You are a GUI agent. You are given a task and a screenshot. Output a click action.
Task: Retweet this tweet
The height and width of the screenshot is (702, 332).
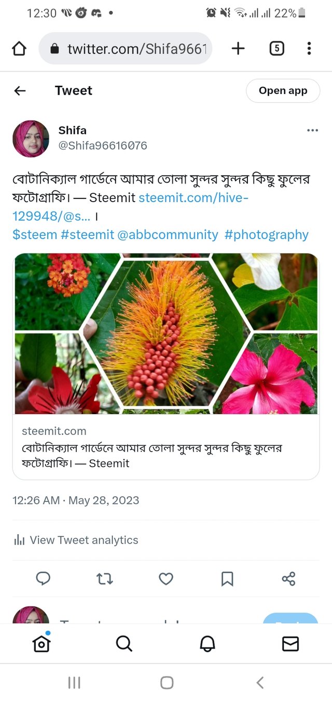pos(105,579)
